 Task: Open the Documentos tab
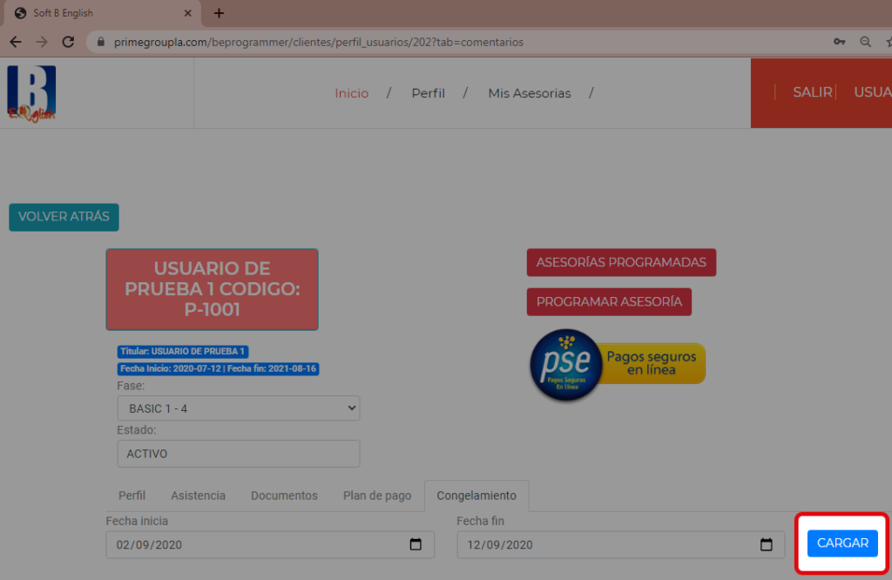[x=284, y=496]
